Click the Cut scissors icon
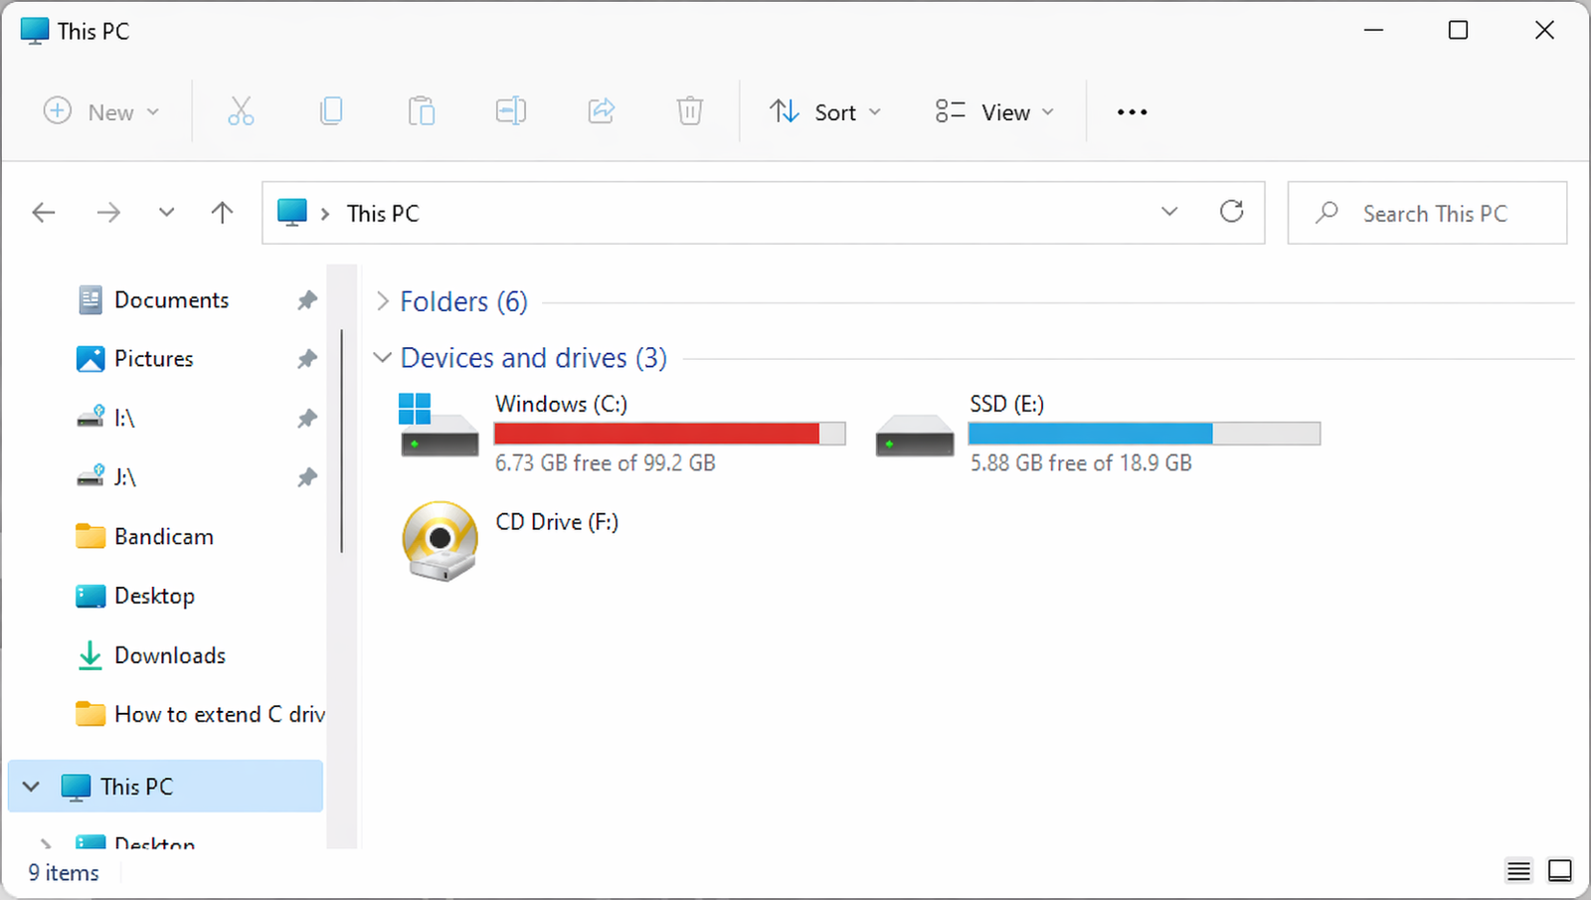 241,111
